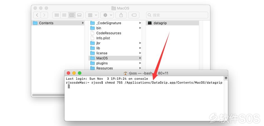Image resolution: width=264 pixels, height=126 pixels.
Task: Switch Finder to column view
Action: coord(72,15)
